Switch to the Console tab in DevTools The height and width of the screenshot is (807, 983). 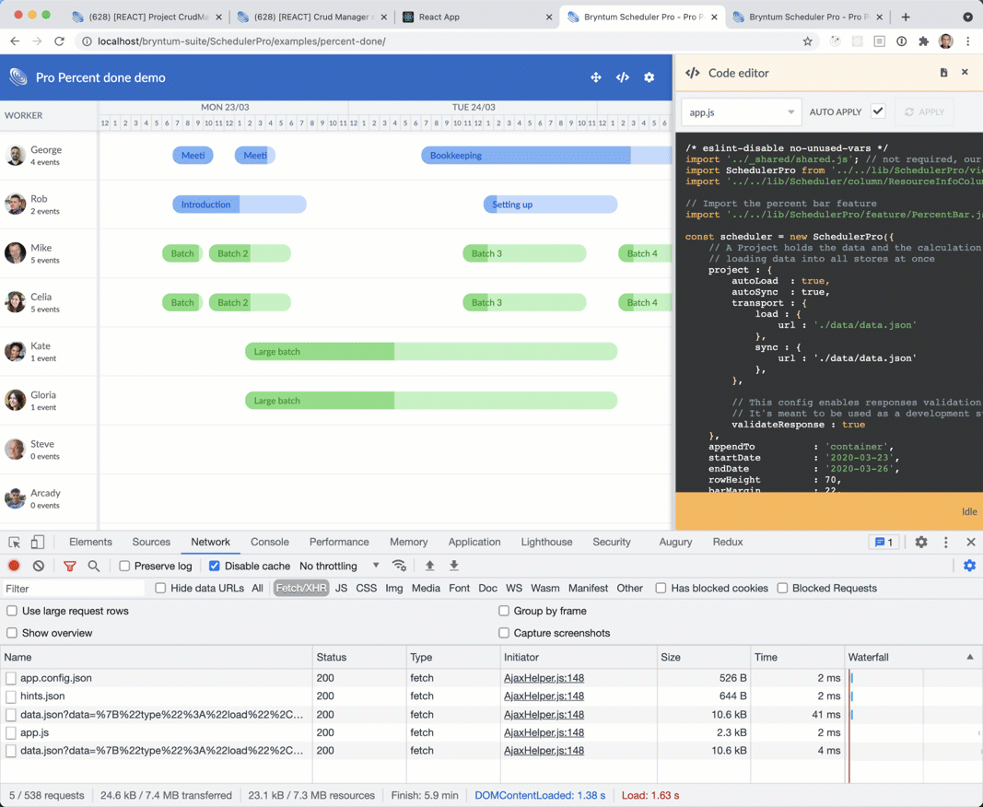coord(269,542)
